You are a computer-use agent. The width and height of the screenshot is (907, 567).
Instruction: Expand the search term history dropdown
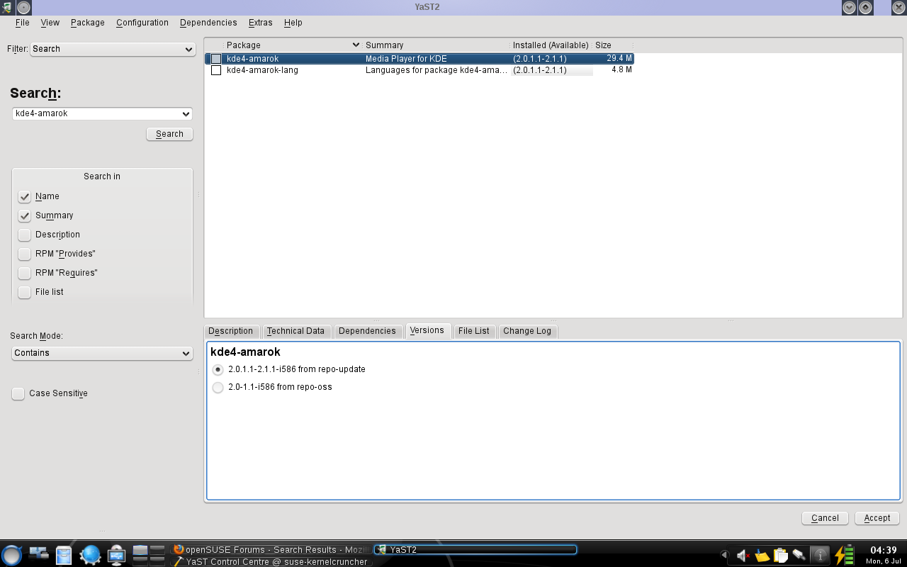pyautogui.click(x=186, y=113)
